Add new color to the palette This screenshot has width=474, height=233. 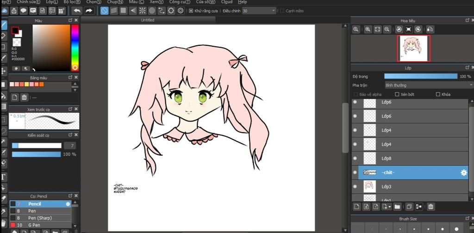pyautogui.click(x=14, y=97)
